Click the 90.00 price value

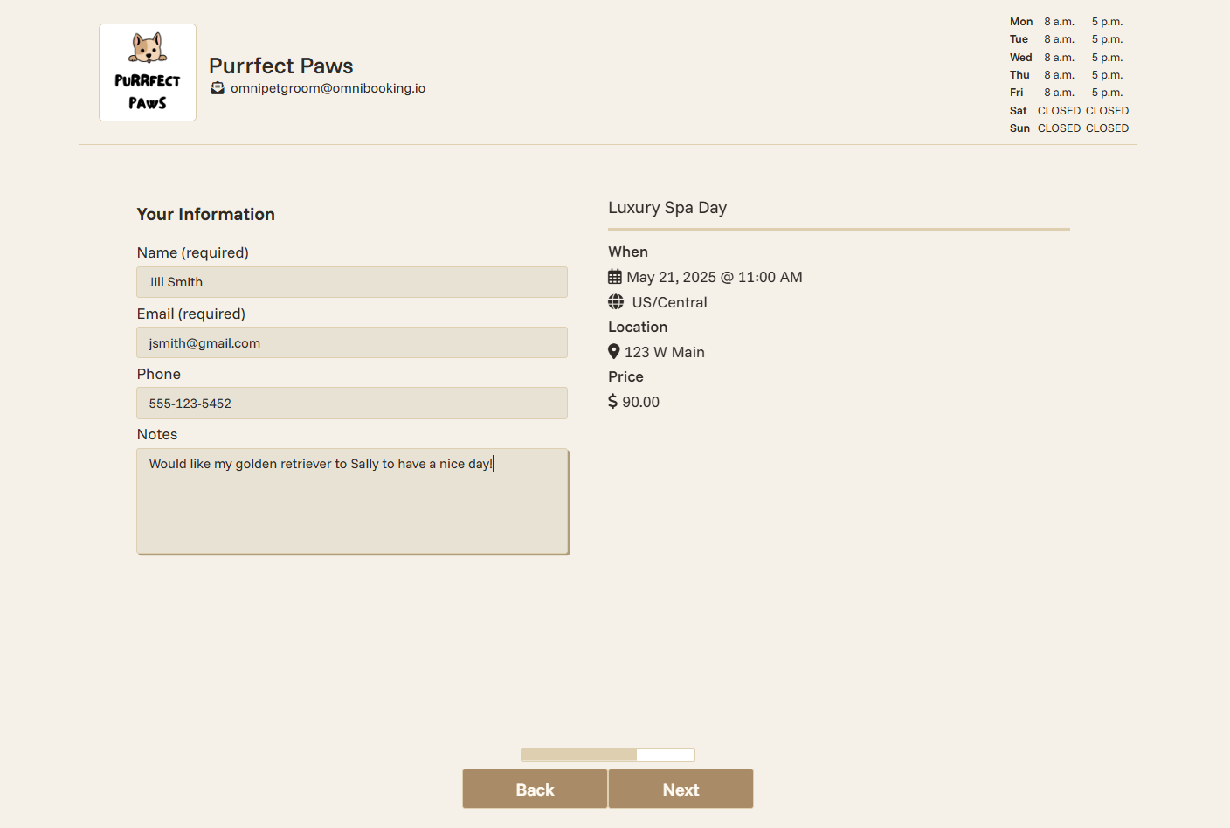click(x=641, y=402)
